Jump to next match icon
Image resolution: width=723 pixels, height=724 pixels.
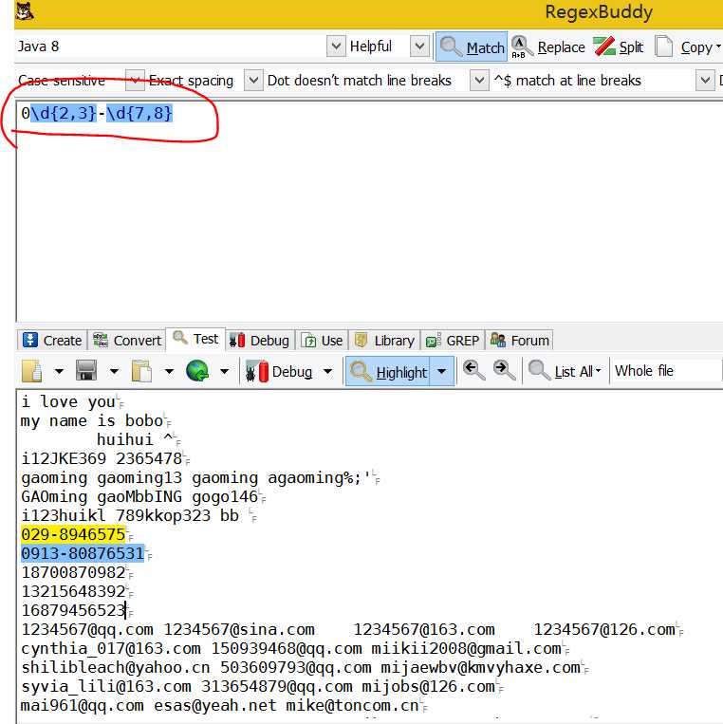point(504,371)
